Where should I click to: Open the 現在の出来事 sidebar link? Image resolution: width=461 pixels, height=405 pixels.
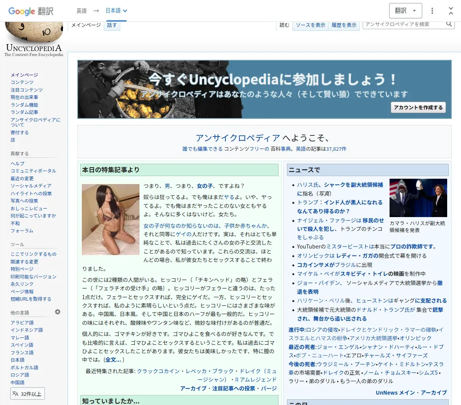pyautogui.click(x=24, y=97)
